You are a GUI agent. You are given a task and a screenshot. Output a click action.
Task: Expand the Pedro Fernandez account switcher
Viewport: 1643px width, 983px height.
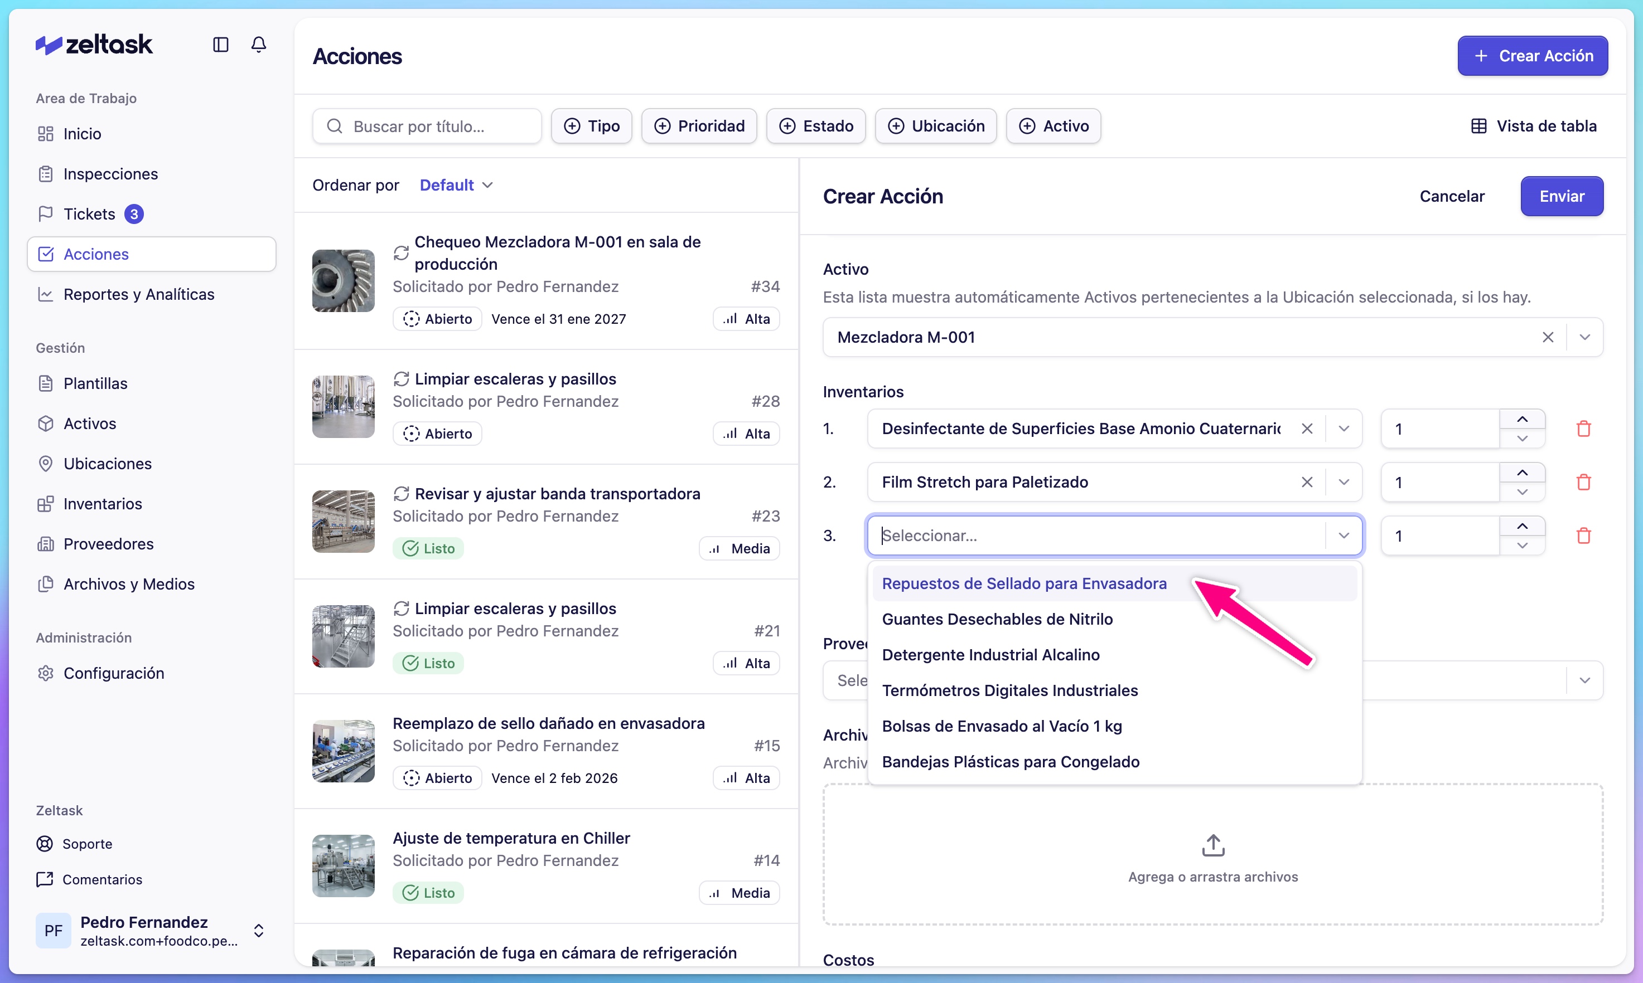point(258,931)
